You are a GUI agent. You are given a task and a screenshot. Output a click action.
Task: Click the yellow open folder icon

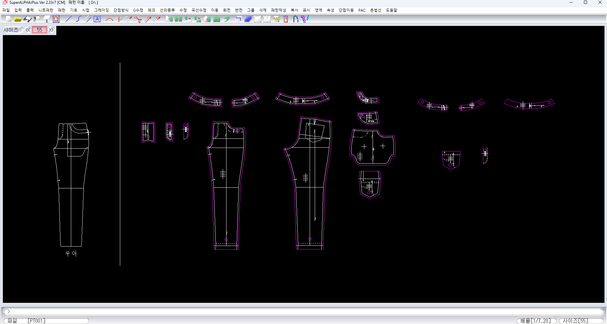click(18, 19)
